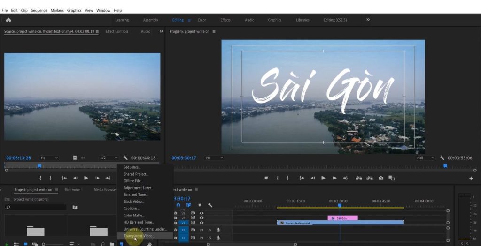Hide the V3 track output eye

point(202,213)
